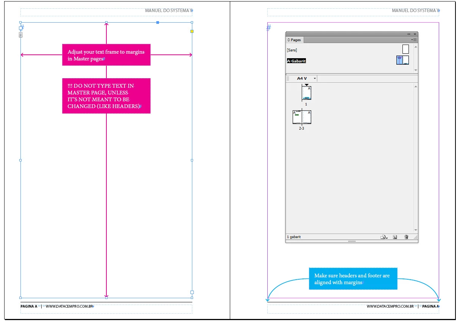Screen dimensions: 460x325
Task: Click left footer "PAGINA A" text
Action: pyautogui.click(x=29, y=306)
